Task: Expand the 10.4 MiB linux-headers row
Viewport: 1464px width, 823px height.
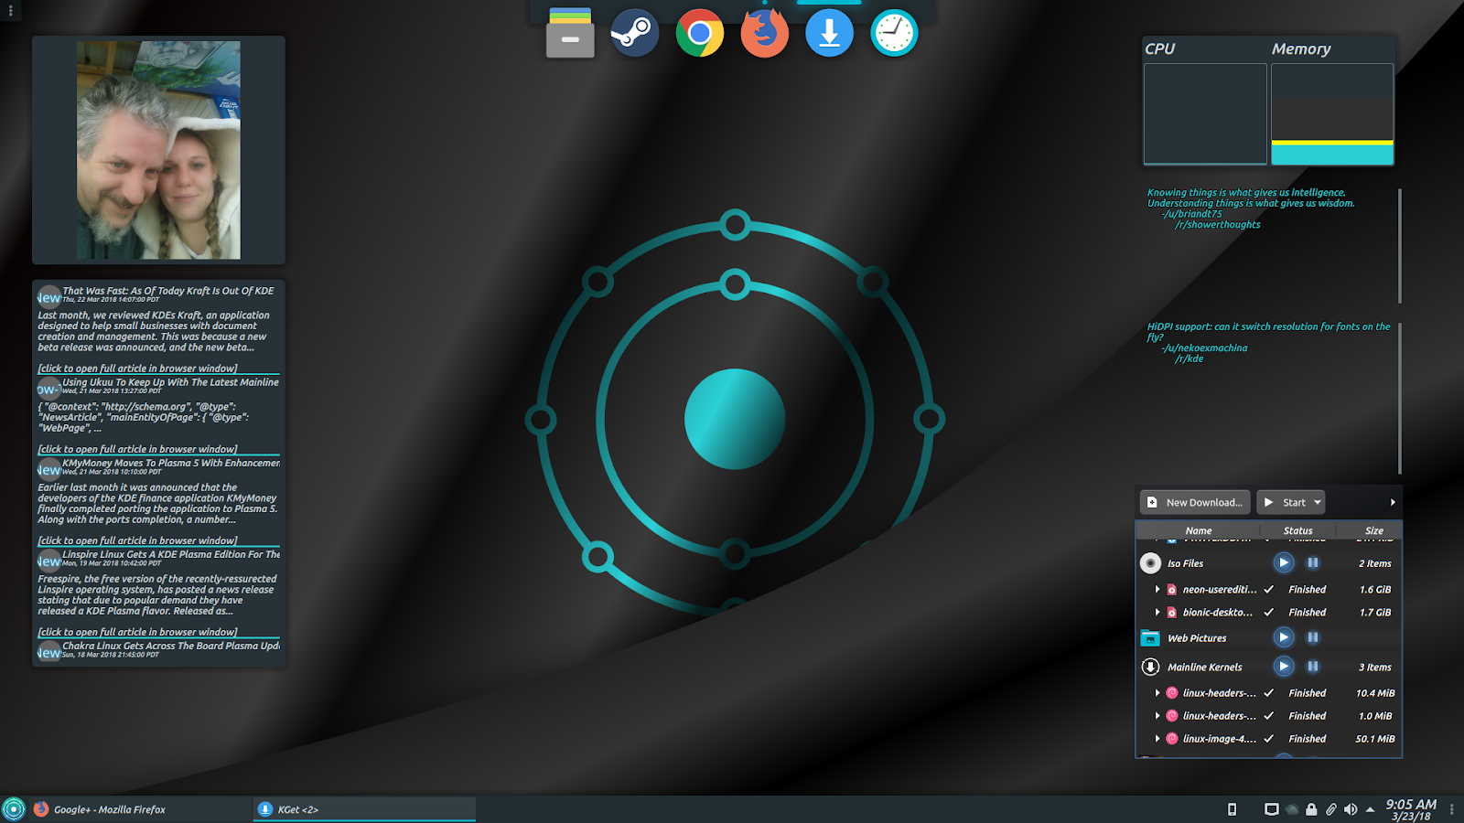Action: pos(1157,693)
